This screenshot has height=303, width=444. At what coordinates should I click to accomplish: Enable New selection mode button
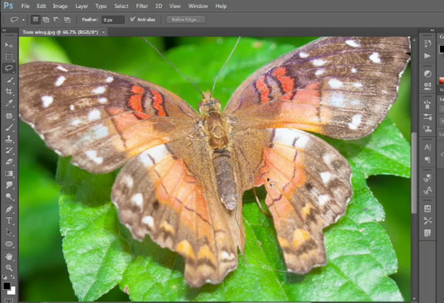36,19
